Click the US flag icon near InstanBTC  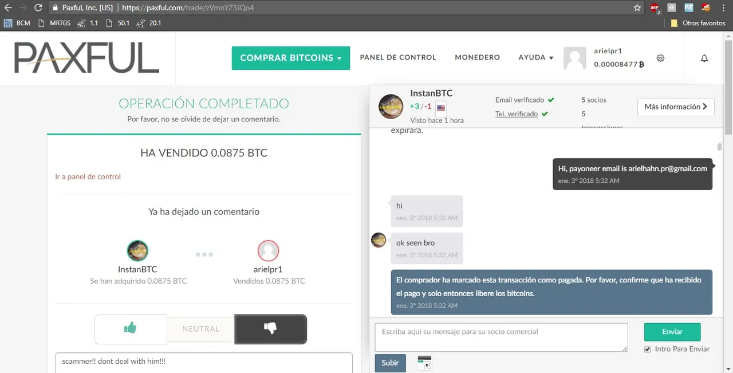click(441, 107)
